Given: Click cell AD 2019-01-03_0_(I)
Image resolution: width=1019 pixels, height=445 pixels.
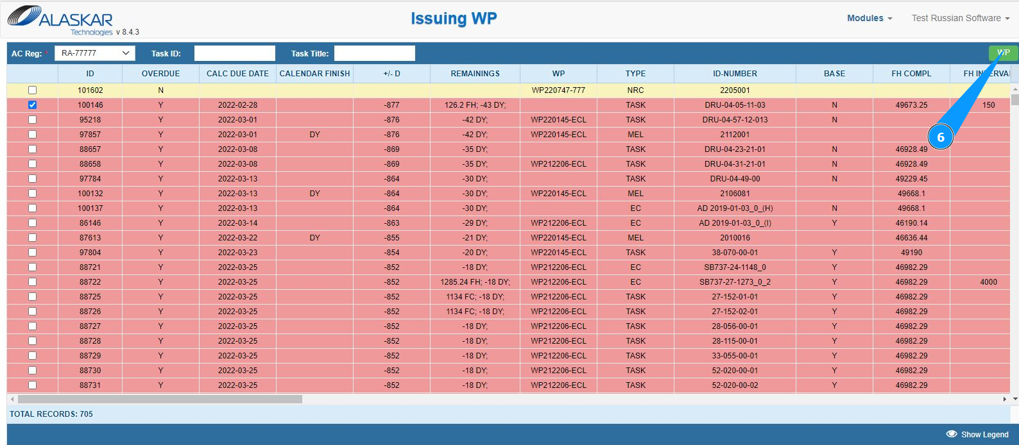Looking at the screenshot, I should click(735, 223).
